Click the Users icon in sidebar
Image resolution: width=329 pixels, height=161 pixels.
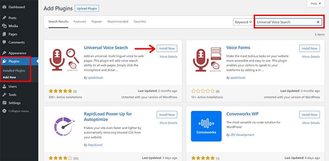coord(4,87)
